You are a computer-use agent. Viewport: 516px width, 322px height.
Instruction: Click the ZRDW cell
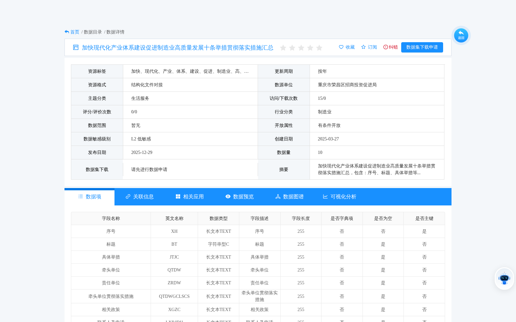pos(174,283)
